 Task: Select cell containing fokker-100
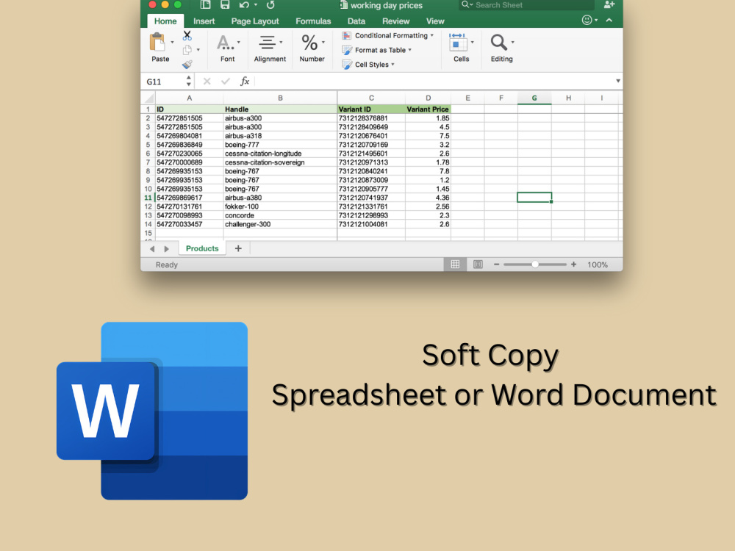[x=280, y=206]
